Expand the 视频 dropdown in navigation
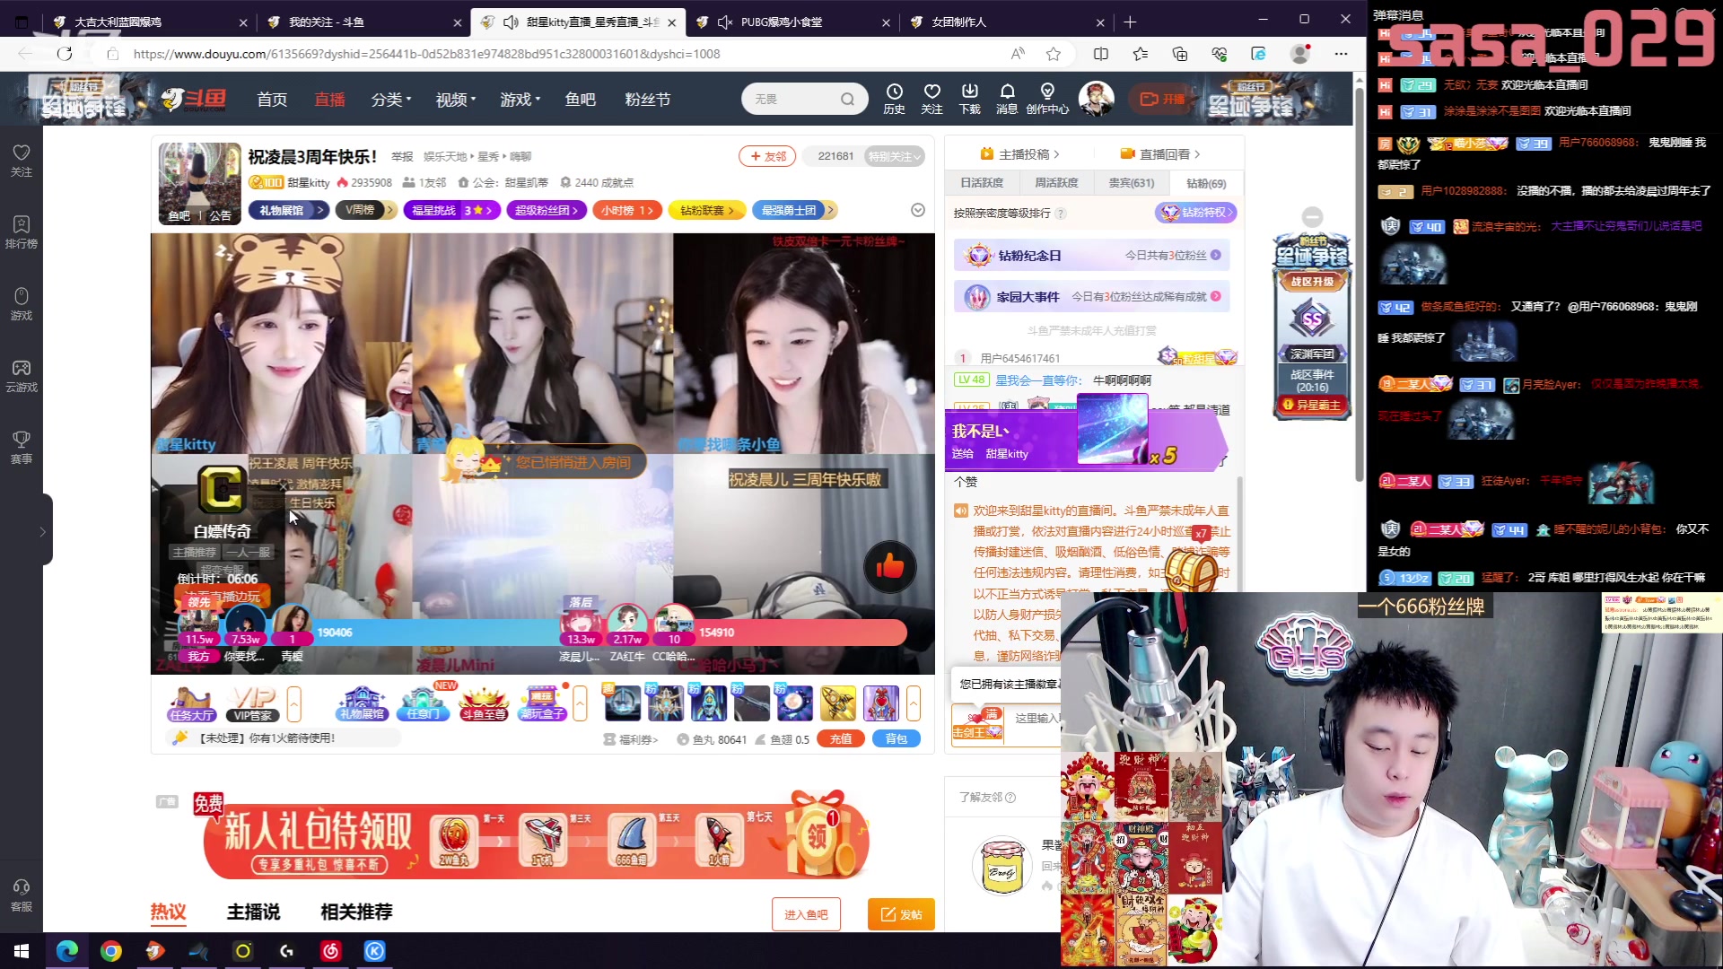 pyautogui.click(x=456, y=100)
